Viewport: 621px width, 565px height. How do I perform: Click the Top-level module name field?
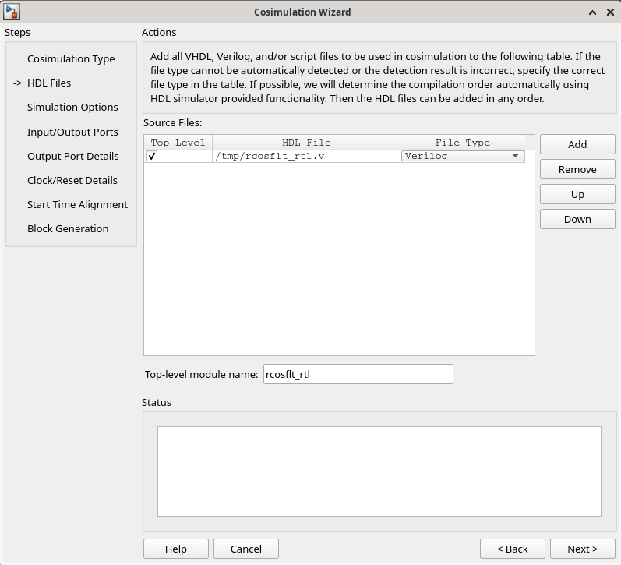click(358, 374)
